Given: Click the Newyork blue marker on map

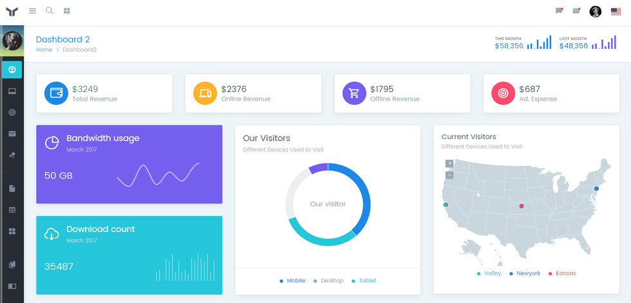Looking at the screenshot, I should click(x=596, y=188).
